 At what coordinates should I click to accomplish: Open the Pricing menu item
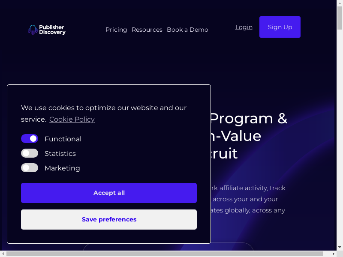(116, 30)
